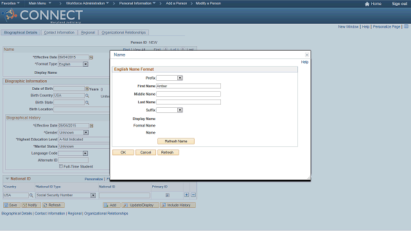411x231 pixels.
Task: Click the Include History button
Action: click(x=178, y=205)
